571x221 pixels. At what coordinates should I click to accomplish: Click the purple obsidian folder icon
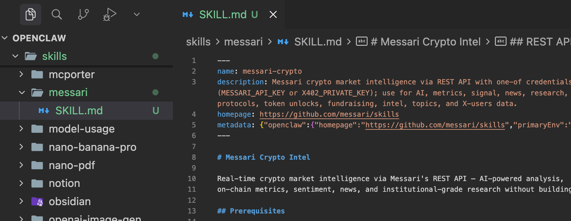point(37,201)
